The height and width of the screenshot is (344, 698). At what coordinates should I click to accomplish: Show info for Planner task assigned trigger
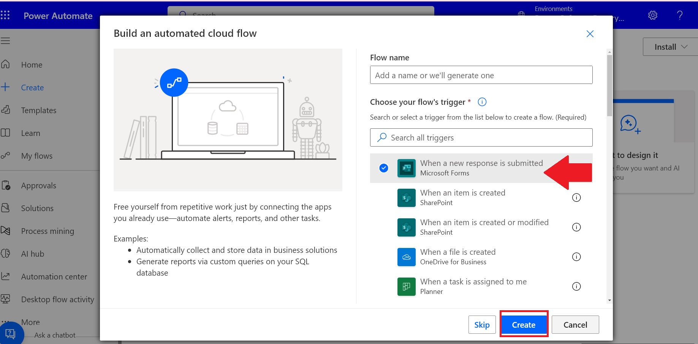coord(576,286)
